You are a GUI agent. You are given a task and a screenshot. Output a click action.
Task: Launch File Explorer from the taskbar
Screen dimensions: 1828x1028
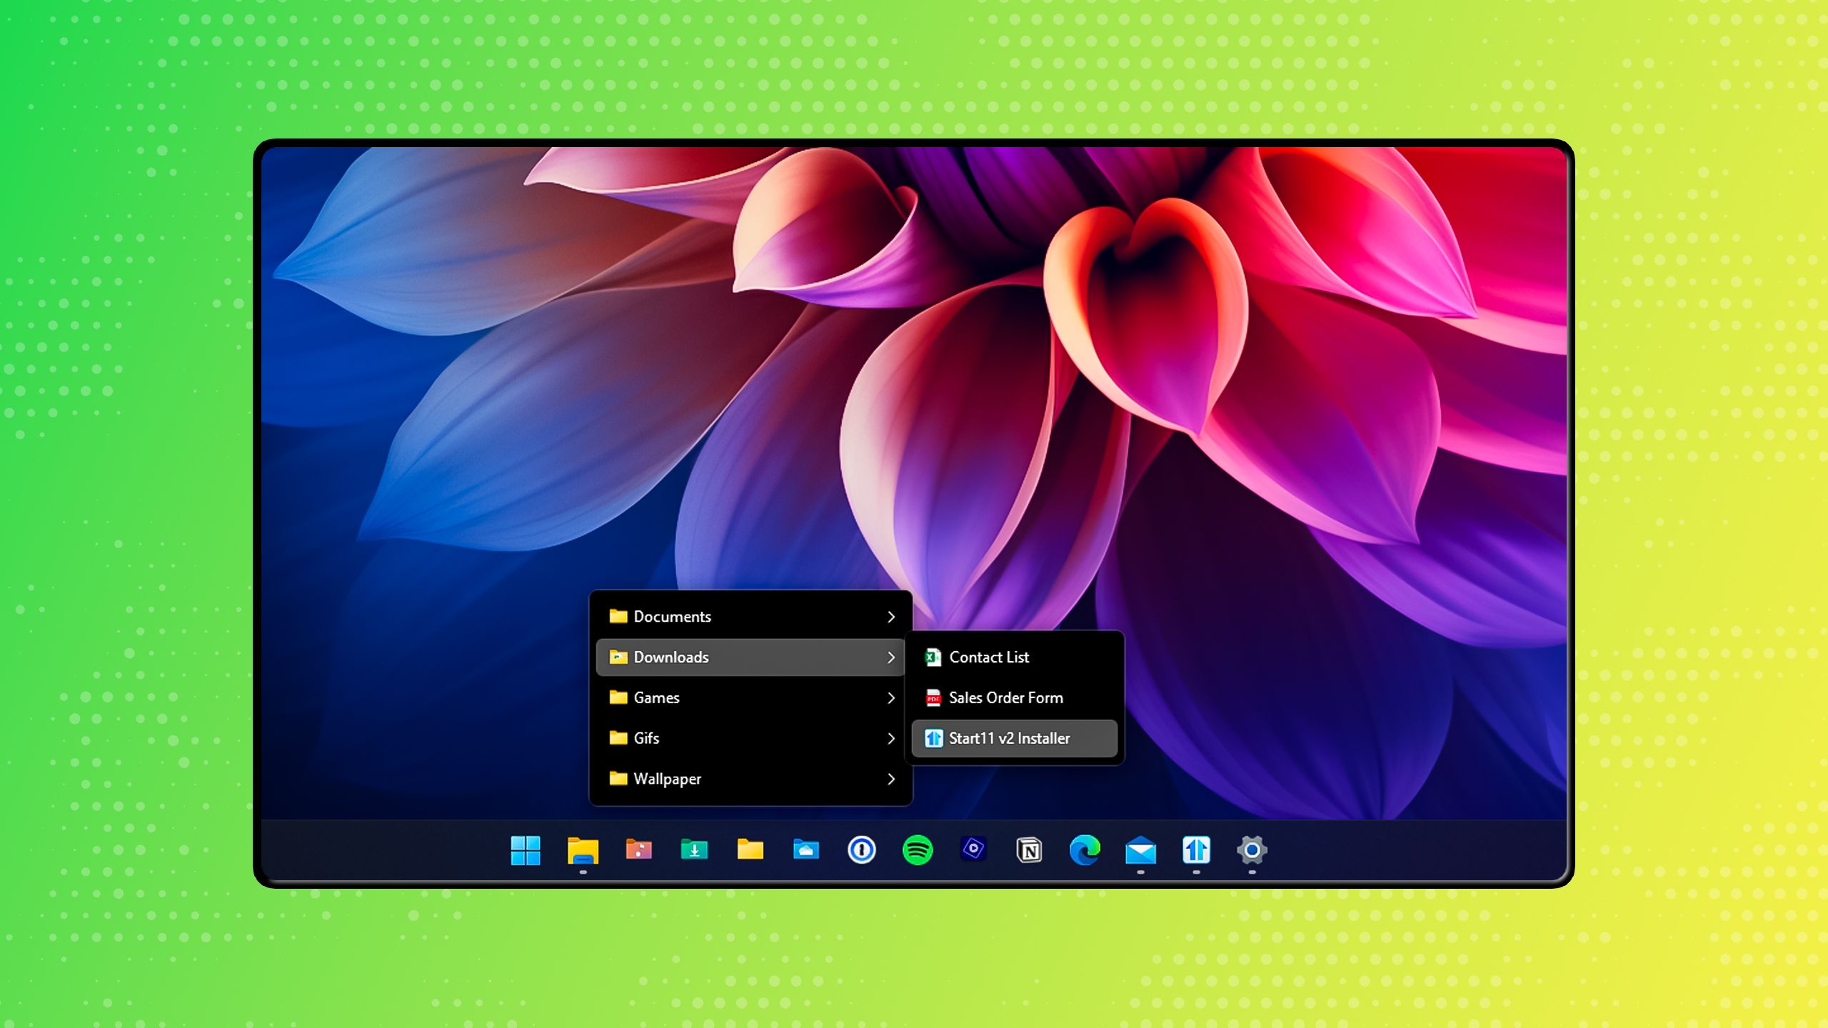point(583,850)
